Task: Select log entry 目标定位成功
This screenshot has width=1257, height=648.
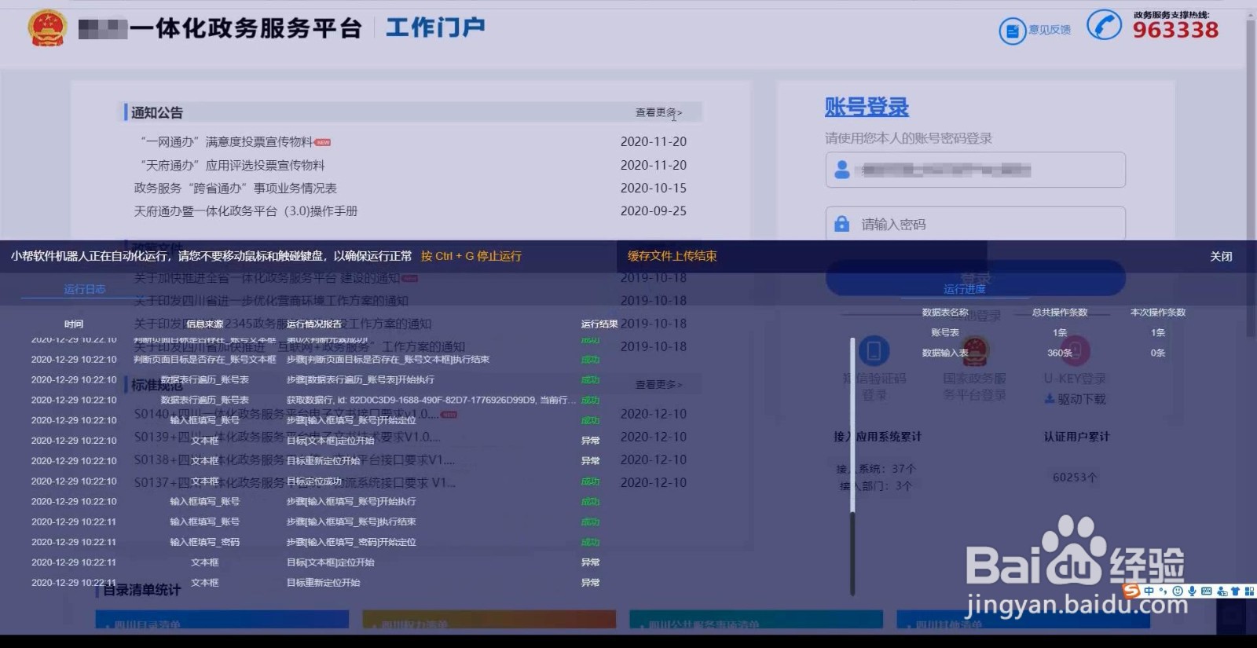Action: (314, 481)
